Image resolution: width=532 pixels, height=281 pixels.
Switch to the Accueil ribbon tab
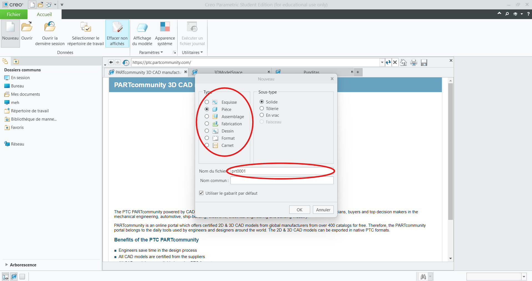(44, 14)
